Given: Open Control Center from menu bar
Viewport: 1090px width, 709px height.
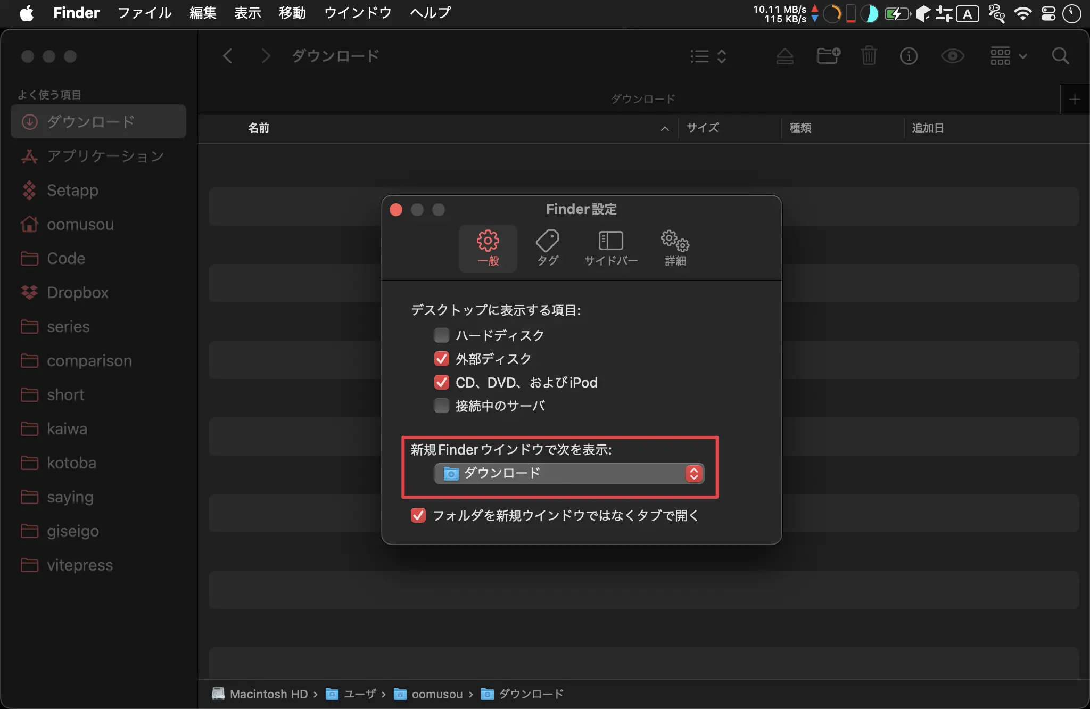Looking at the screenshot, I should tap(1048, 13).
